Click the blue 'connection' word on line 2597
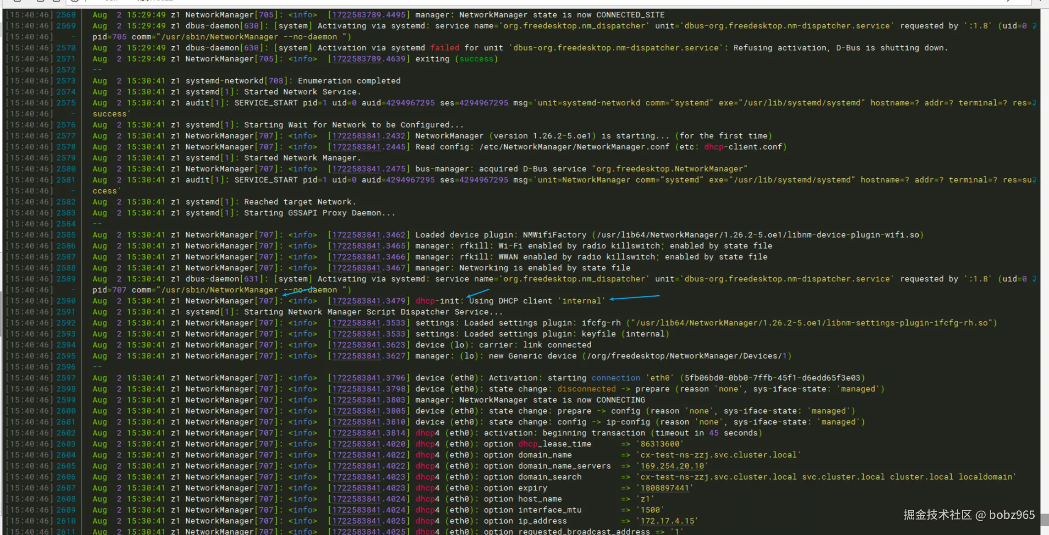The height and width of the screenshot is (535, 1049). point(616,378)
